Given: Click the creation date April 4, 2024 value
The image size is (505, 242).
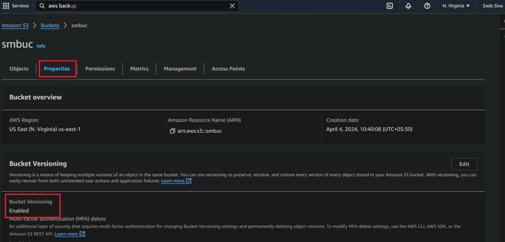Looking at the screenshot, I should [x=369, y=129].
